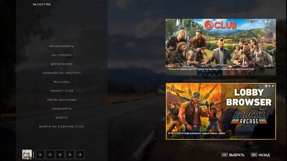Screen dimensions: 287x161
Task: Open the Ubisoft Club promo banner
Action: click(221, 47)
